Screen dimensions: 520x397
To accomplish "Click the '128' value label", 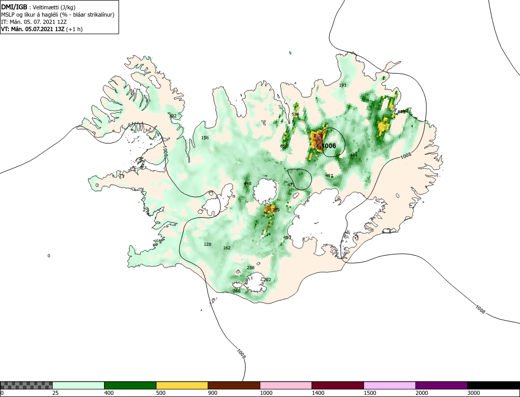I will click(x=207, y=244).
